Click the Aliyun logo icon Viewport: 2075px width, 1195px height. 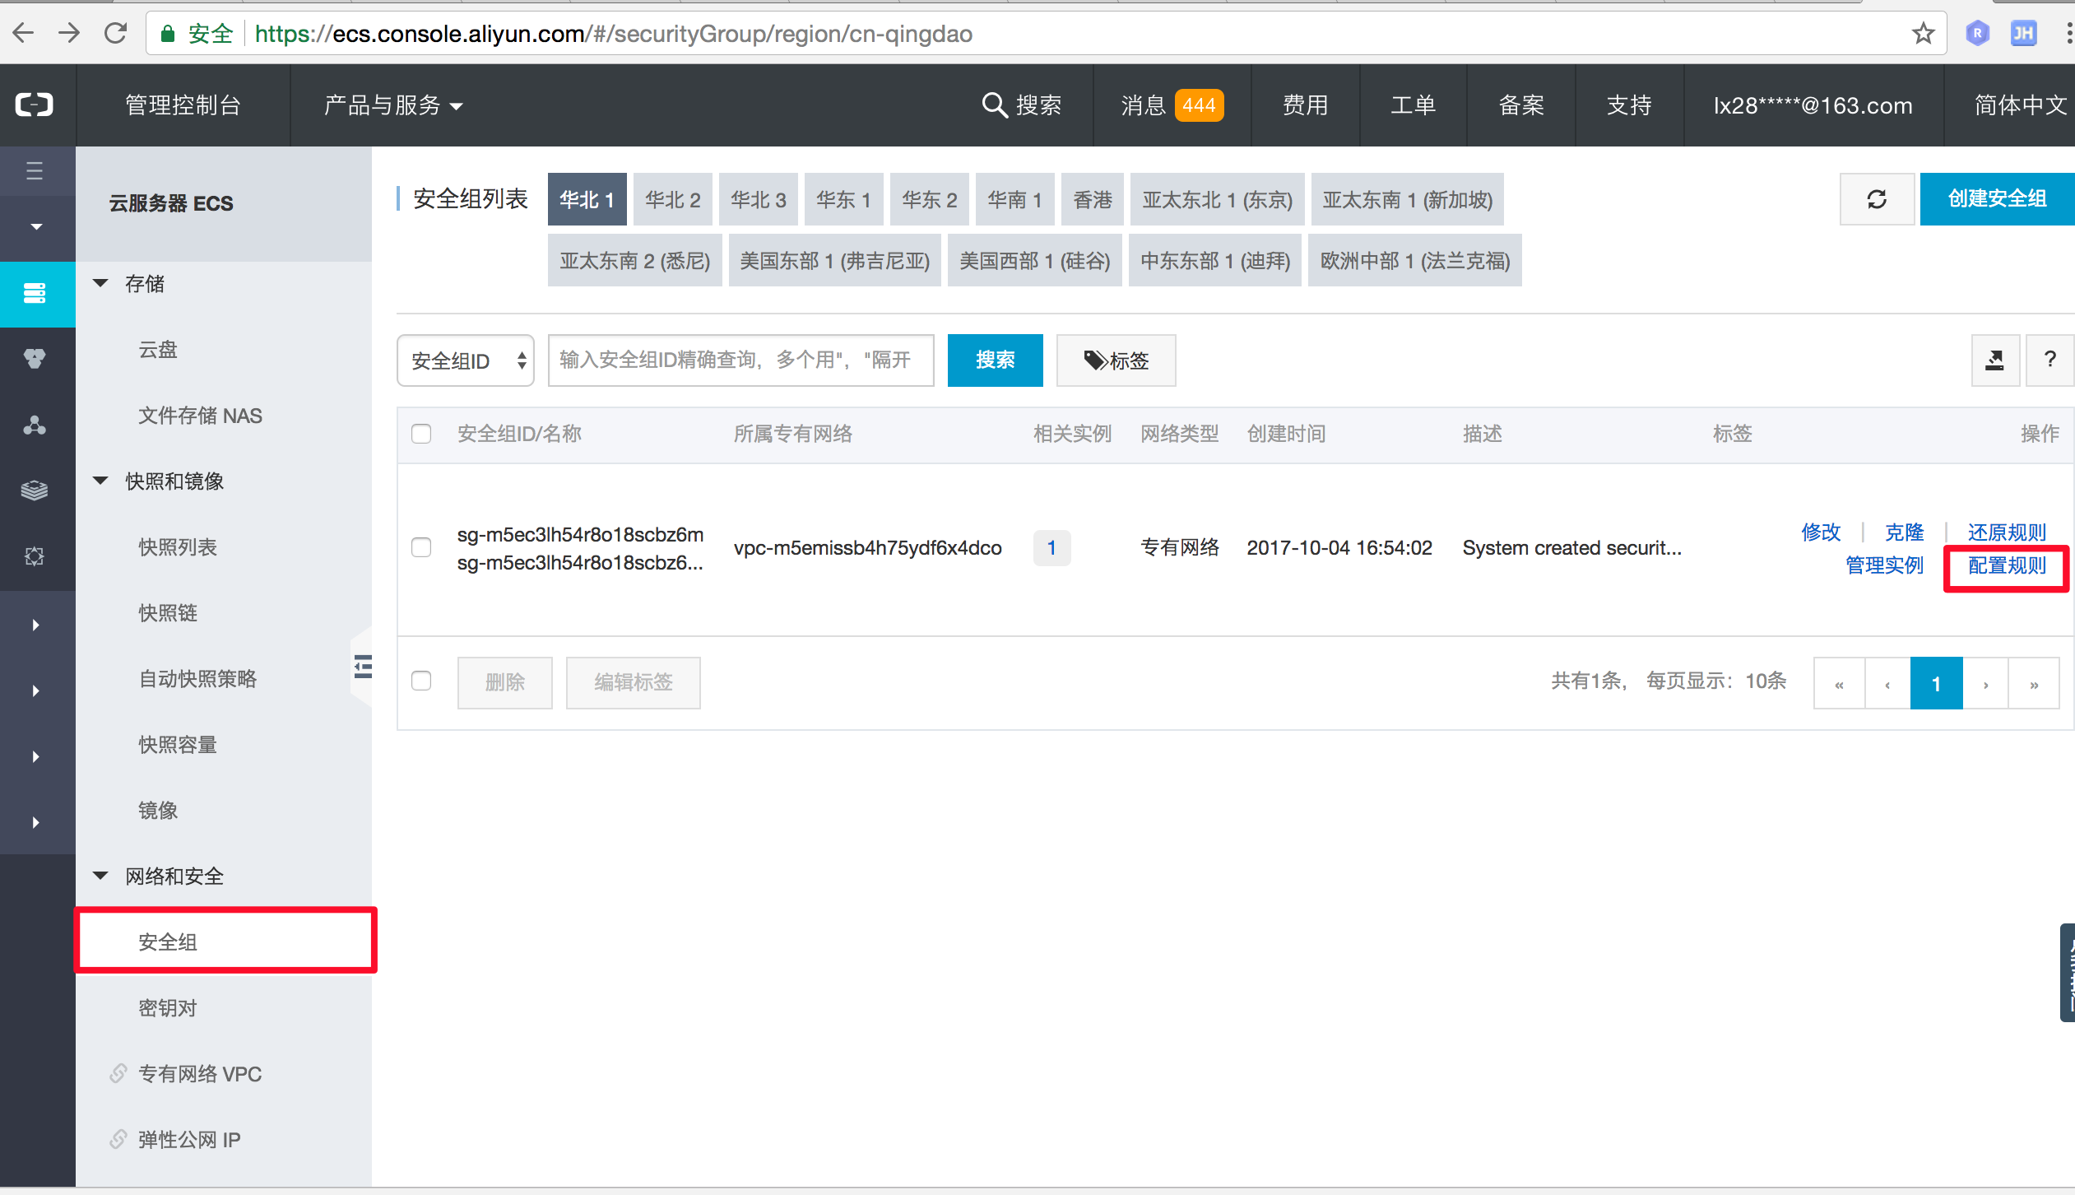(x=35, y=105)
